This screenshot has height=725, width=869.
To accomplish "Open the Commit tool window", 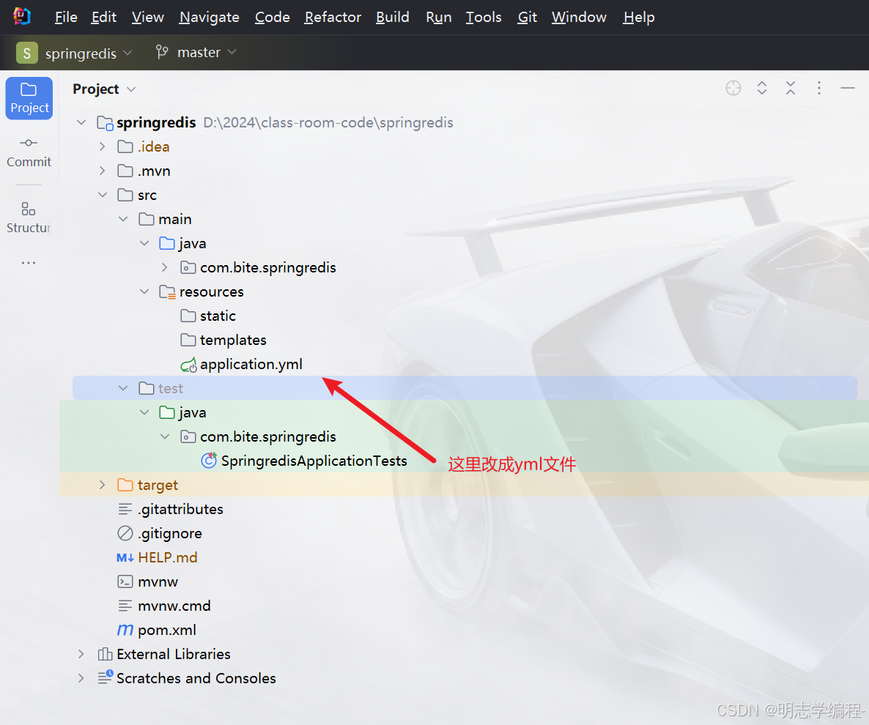I will pos(29,152).
